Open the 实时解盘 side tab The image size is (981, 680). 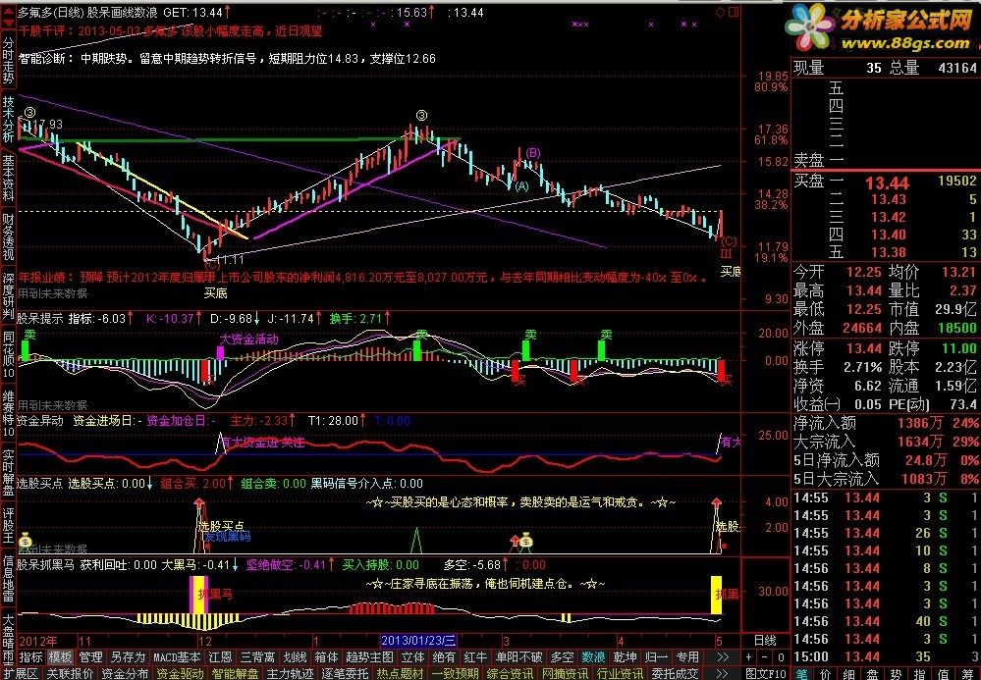tap(8, 473)
